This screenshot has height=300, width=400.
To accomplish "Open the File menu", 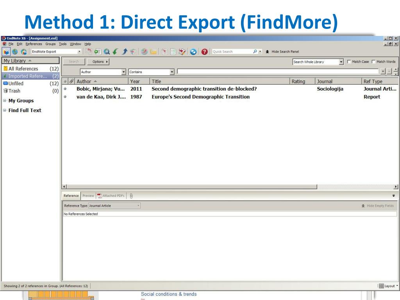I will [x=11, y=44].
